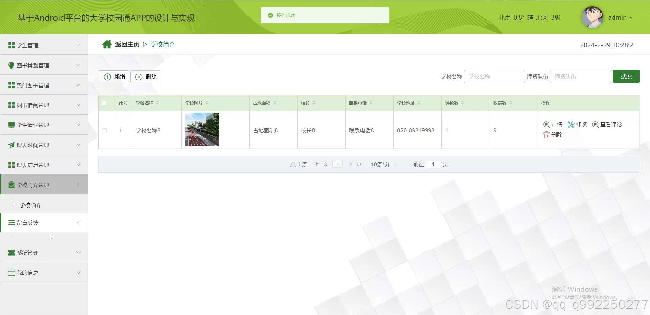Click the 学校简介 breadcrumb text
The width and height of the screenshot is (650, 315).
tap(163, 44)
